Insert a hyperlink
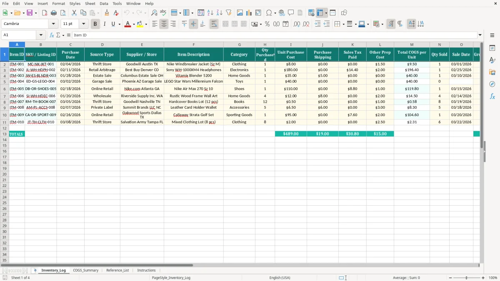 (x=282, y=13)
